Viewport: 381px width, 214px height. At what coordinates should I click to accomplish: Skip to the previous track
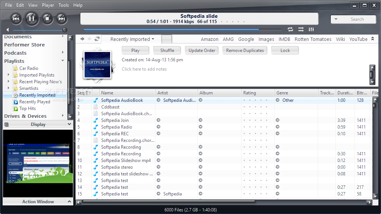[x=16, y=19]
